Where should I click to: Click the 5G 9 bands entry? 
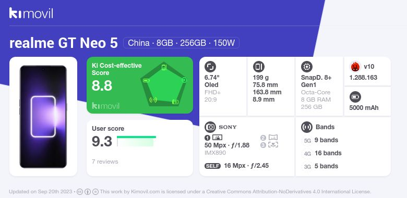coord(321,140)
